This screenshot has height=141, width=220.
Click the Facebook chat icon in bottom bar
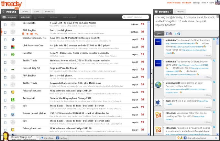click(x=185, y=138)
